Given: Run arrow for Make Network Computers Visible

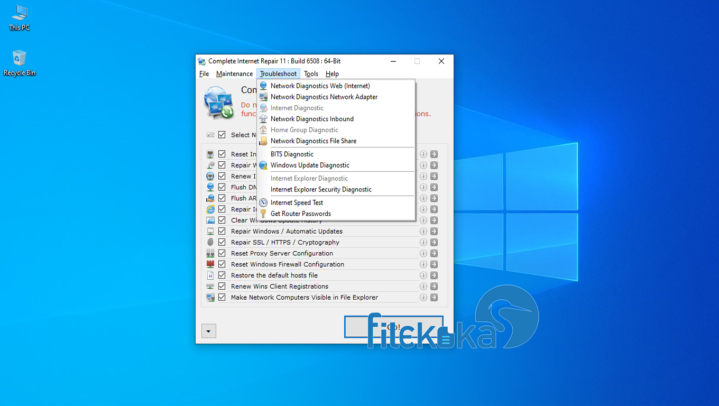Looking at the screenshot, I should [434, 298].
